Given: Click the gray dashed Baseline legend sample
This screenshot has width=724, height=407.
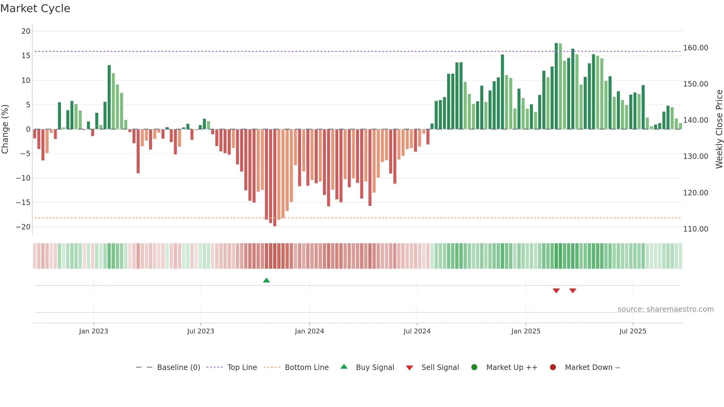Looking at the screenshot, I should [x=144, y=367].
